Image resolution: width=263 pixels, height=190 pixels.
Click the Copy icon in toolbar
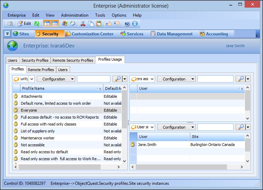coord(91,24)
